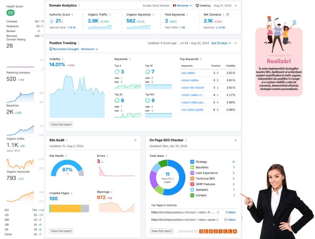The image size is (315, 239).
Task: Click info icon beside Visibility
Action: tap(63, 59)
